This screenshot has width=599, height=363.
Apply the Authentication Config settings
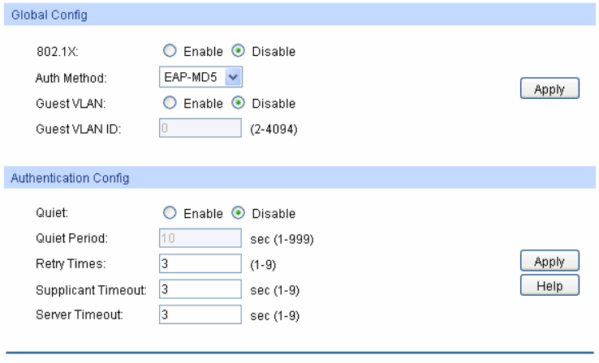pyautogui.click(x=551, y=263)
